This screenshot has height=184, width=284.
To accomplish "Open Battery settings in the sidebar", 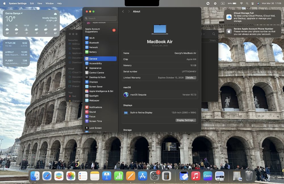I will point(100,52).
